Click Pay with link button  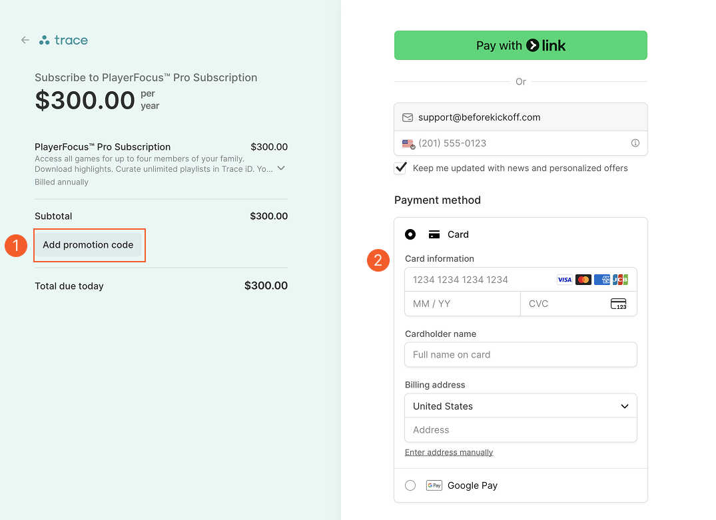(x=521, y=45)
